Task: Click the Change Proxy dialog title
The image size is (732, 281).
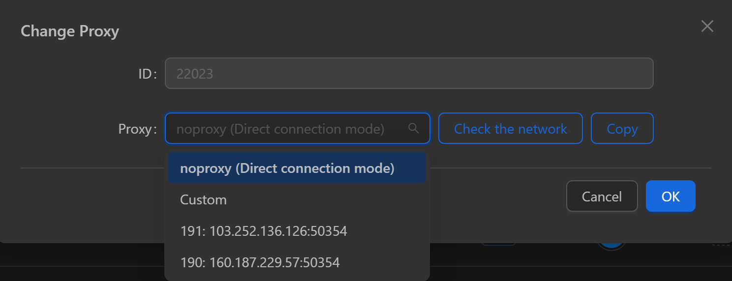Action: click(70, 31)
